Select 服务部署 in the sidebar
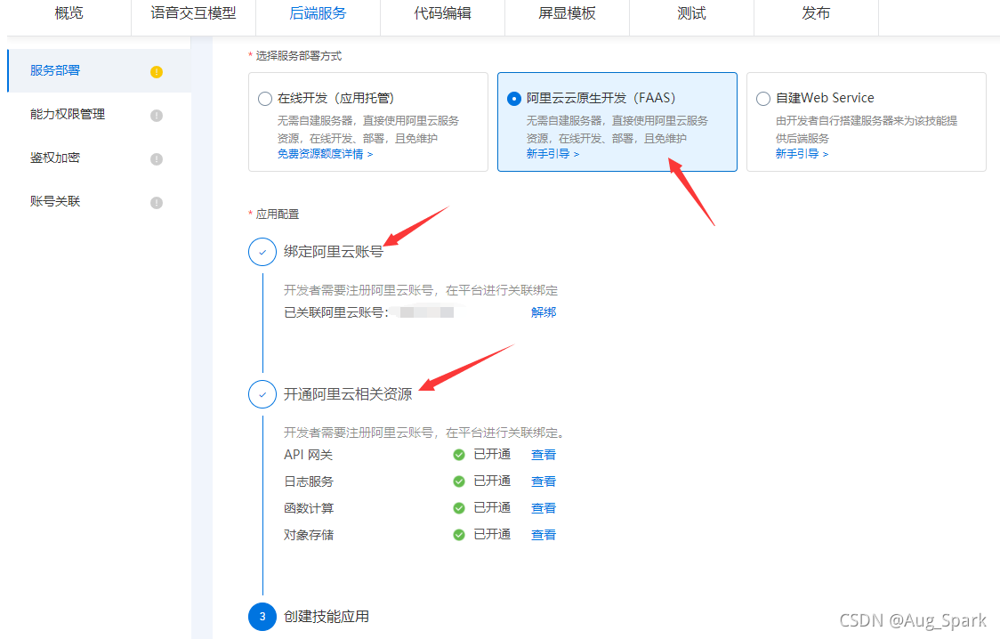Viewport: 1000px width, 639px height. (99, 71)
